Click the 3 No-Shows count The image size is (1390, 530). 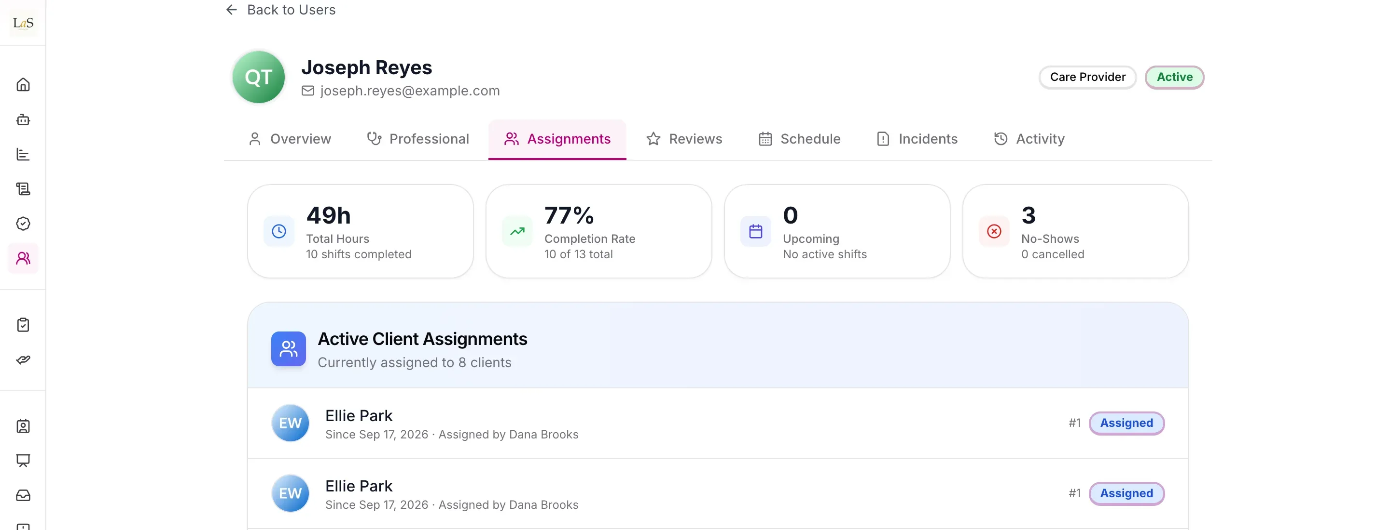[x=1029, y=215]
